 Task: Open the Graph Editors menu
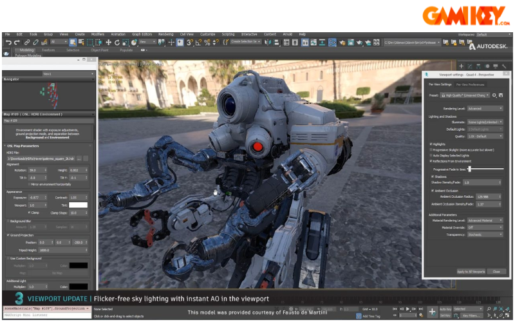click(142, 34)
